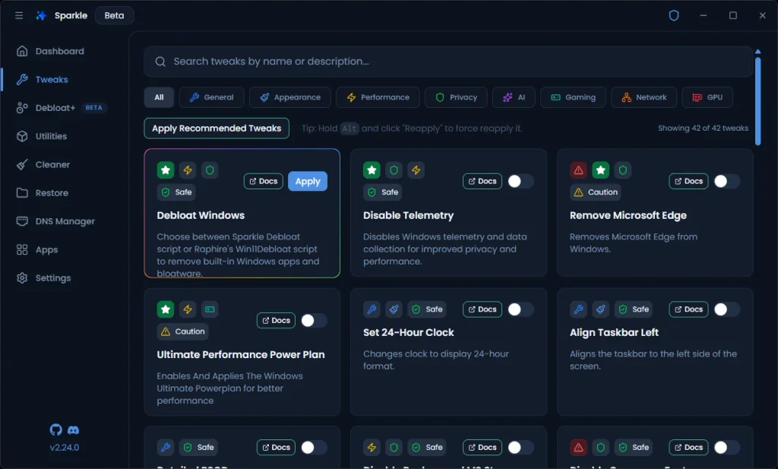Screen dimensions: 778x469
Task: Filter tweaks by the AI tab
Action: [514, 97]
